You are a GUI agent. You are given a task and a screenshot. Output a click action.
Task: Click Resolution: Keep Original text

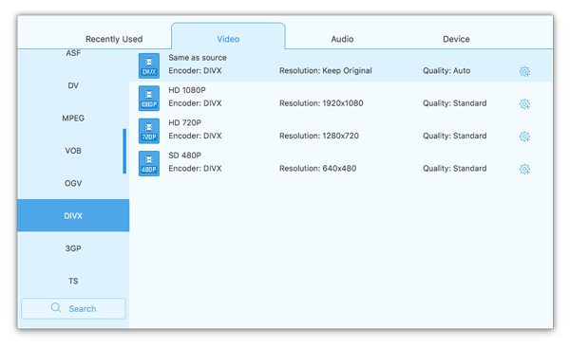point(325,71)
